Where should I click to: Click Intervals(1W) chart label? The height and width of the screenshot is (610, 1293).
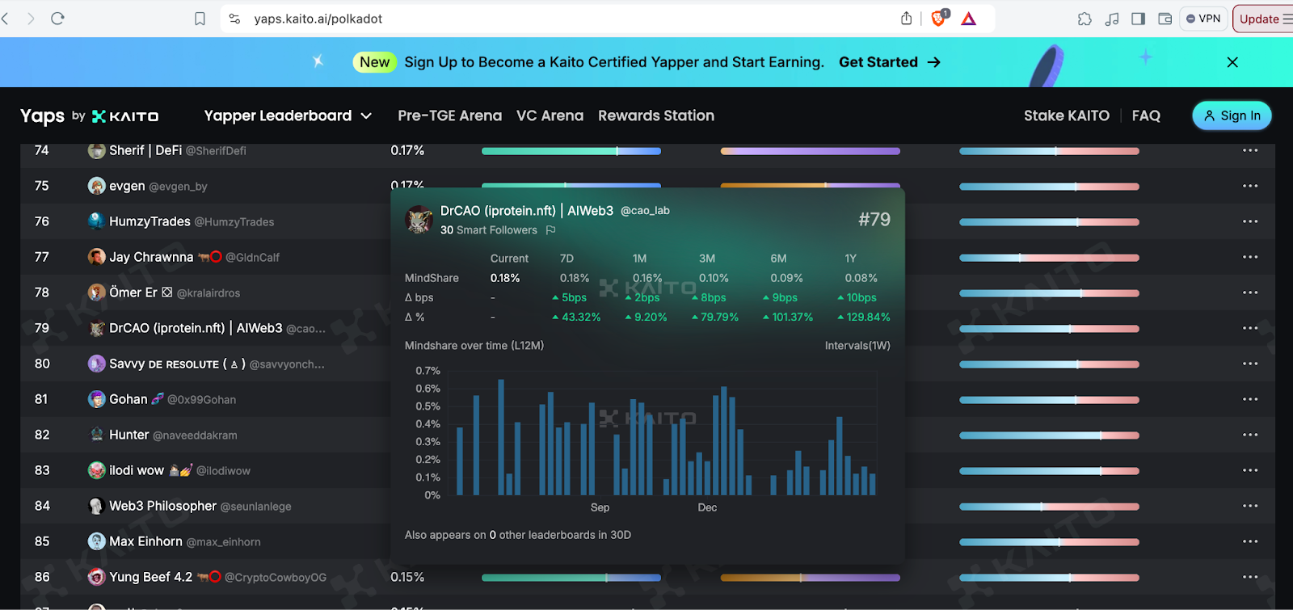(857, 346)
